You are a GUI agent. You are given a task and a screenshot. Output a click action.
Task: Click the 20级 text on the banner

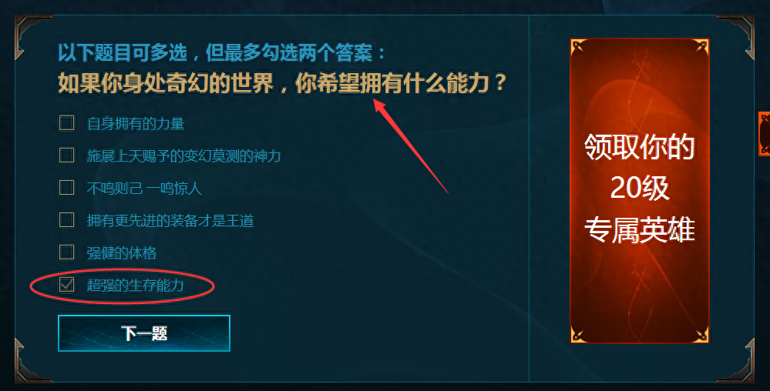tap(640, 188)
